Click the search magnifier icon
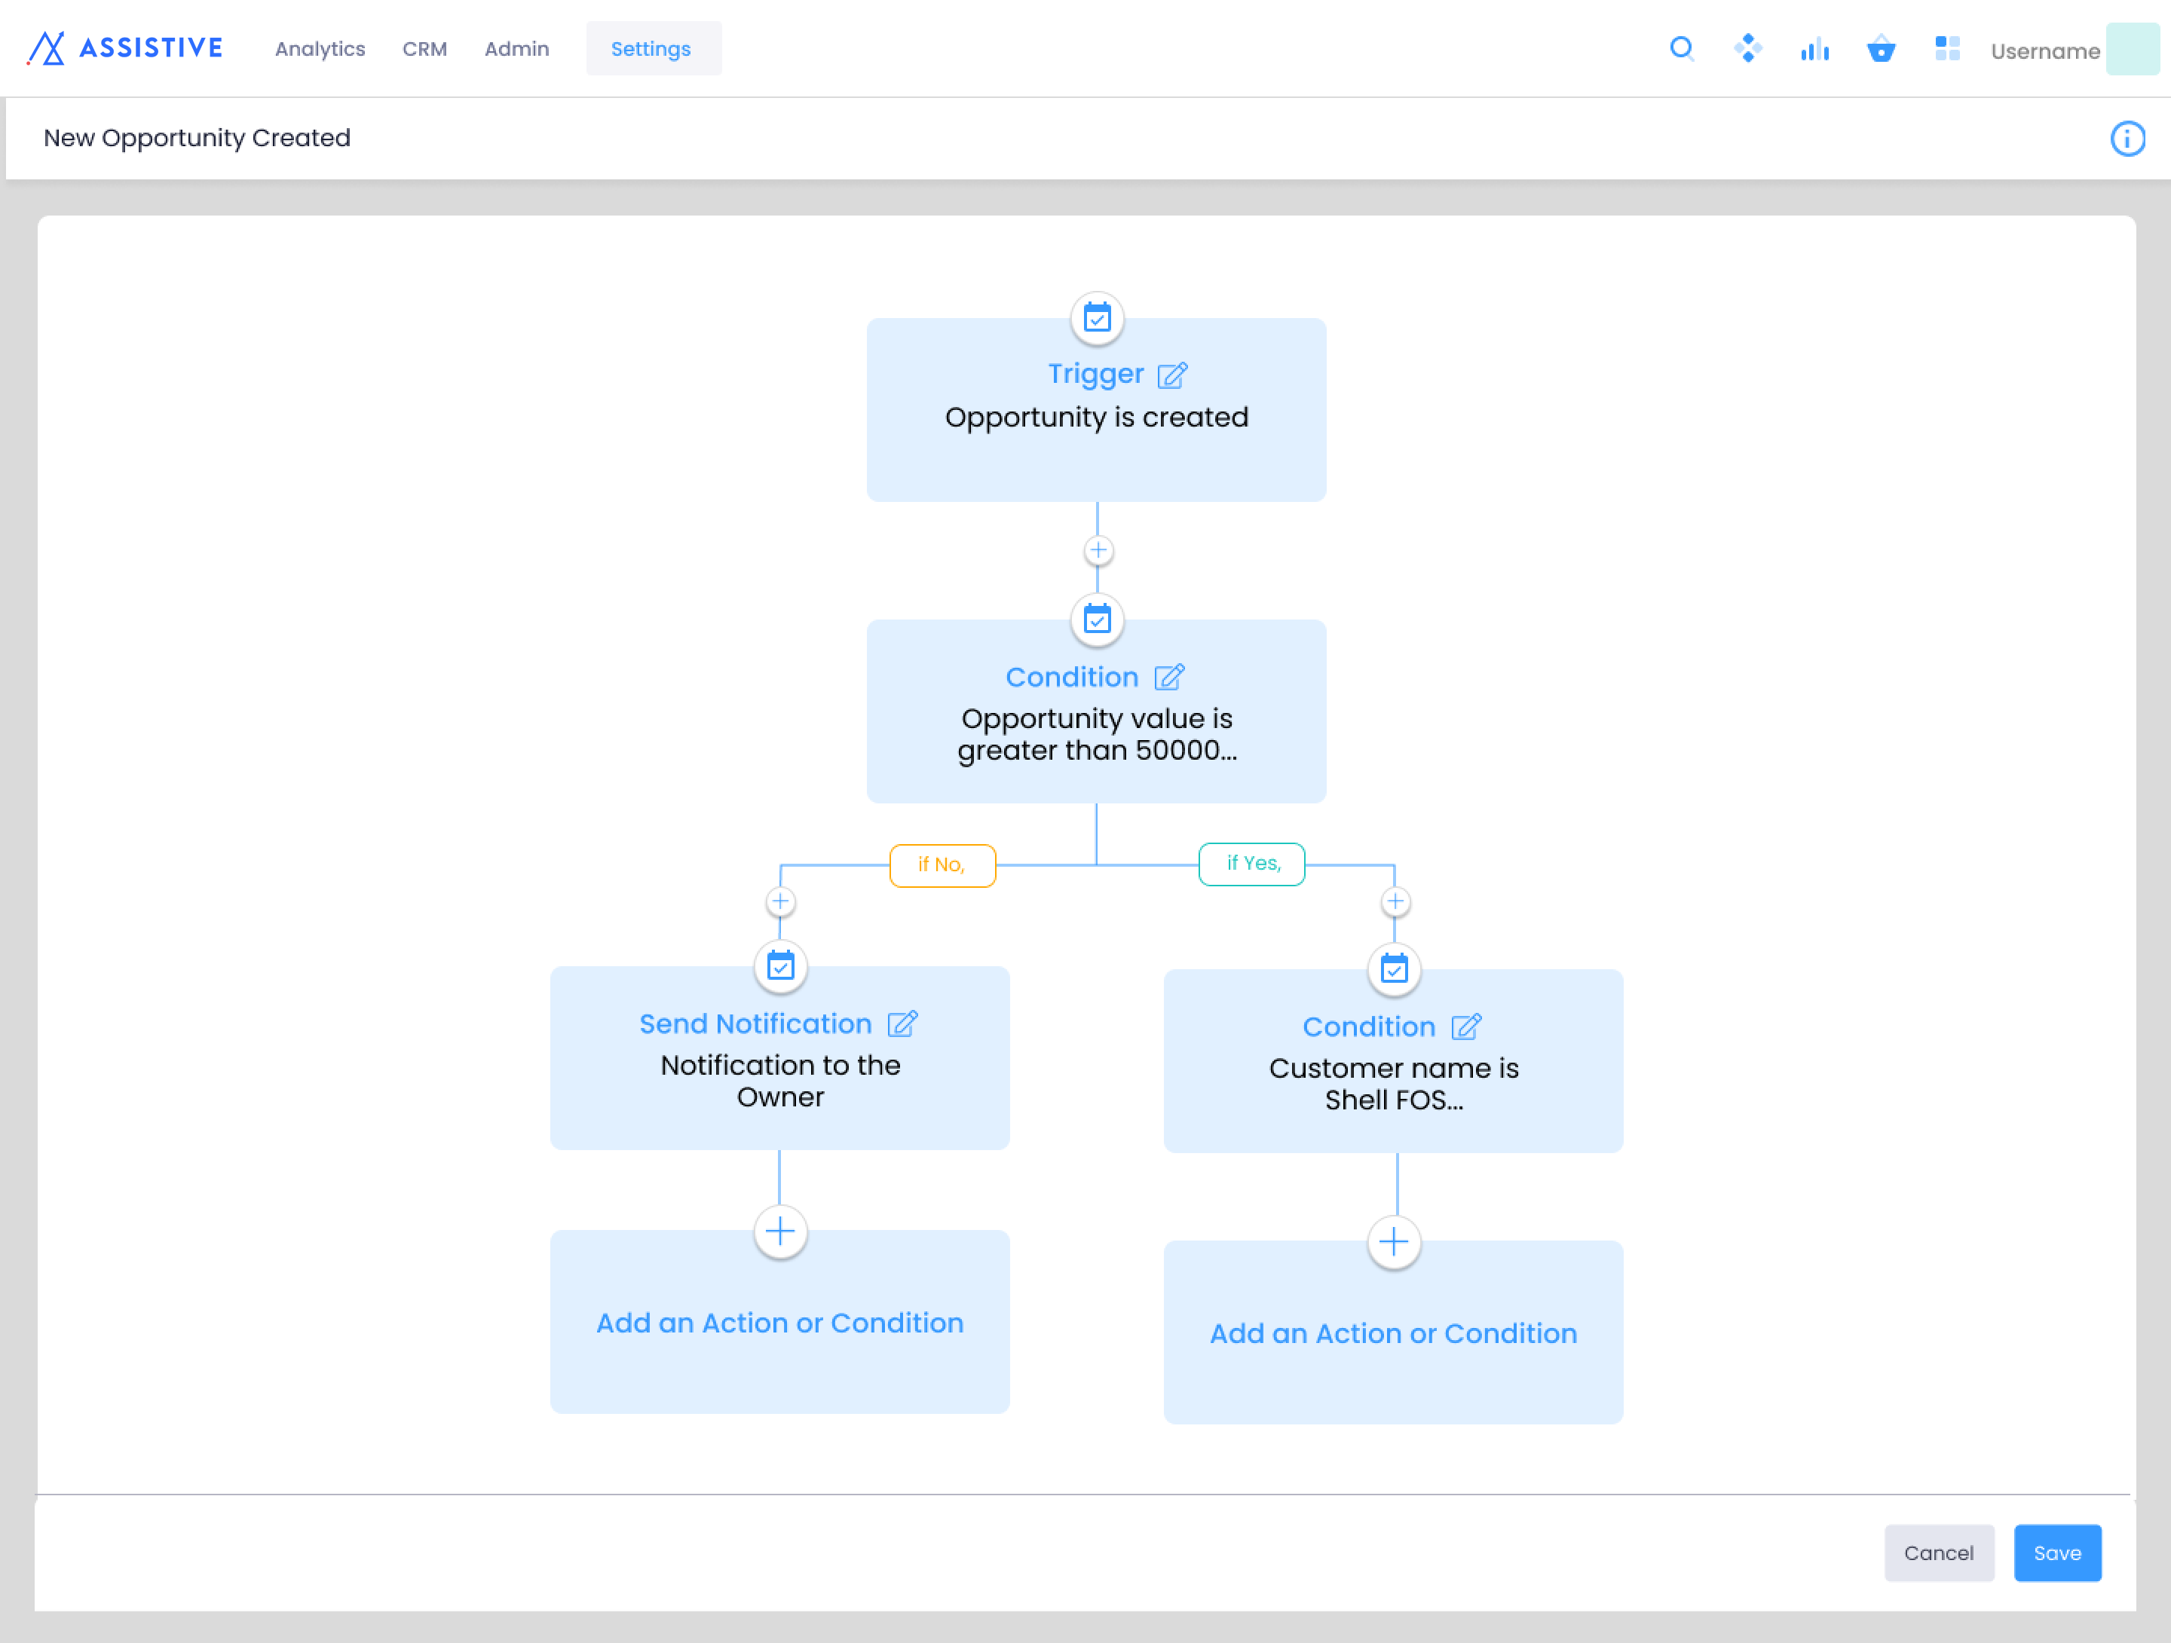 pyautogui.click(x=1681, y=48)
